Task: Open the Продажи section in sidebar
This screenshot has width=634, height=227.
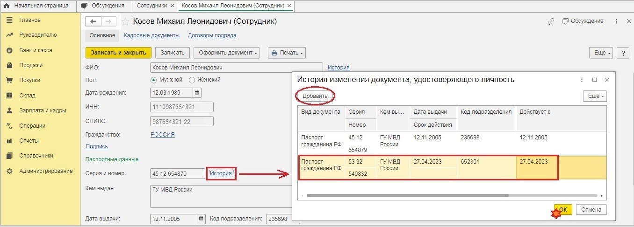Action: [31, 65]
